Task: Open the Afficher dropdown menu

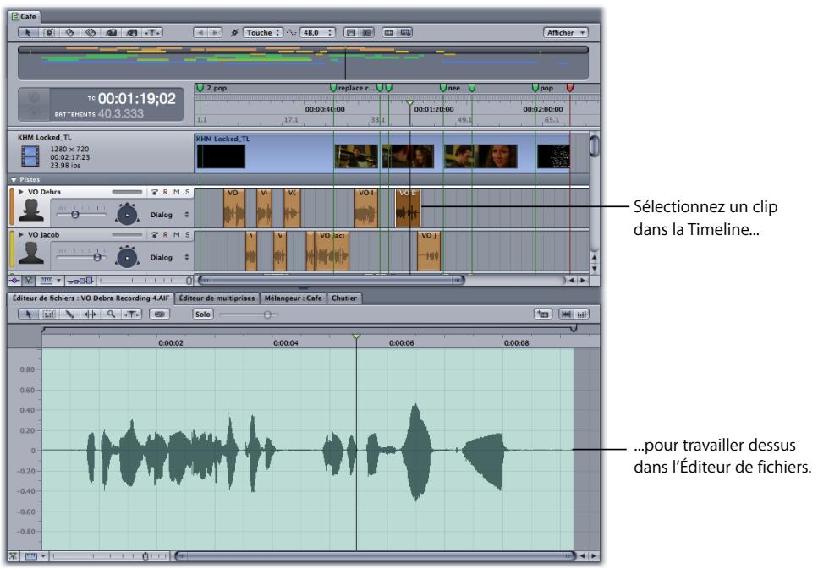Action: [x=566, y=32]
